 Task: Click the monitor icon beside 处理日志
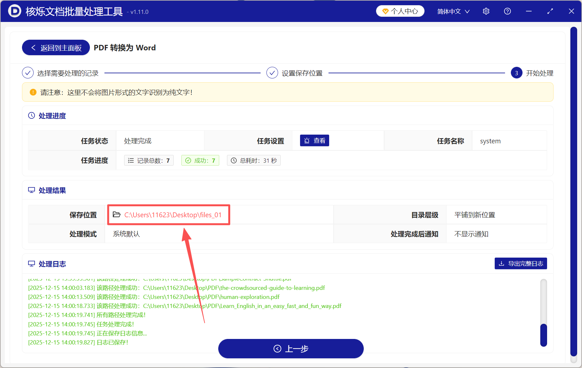coord(31,264)
